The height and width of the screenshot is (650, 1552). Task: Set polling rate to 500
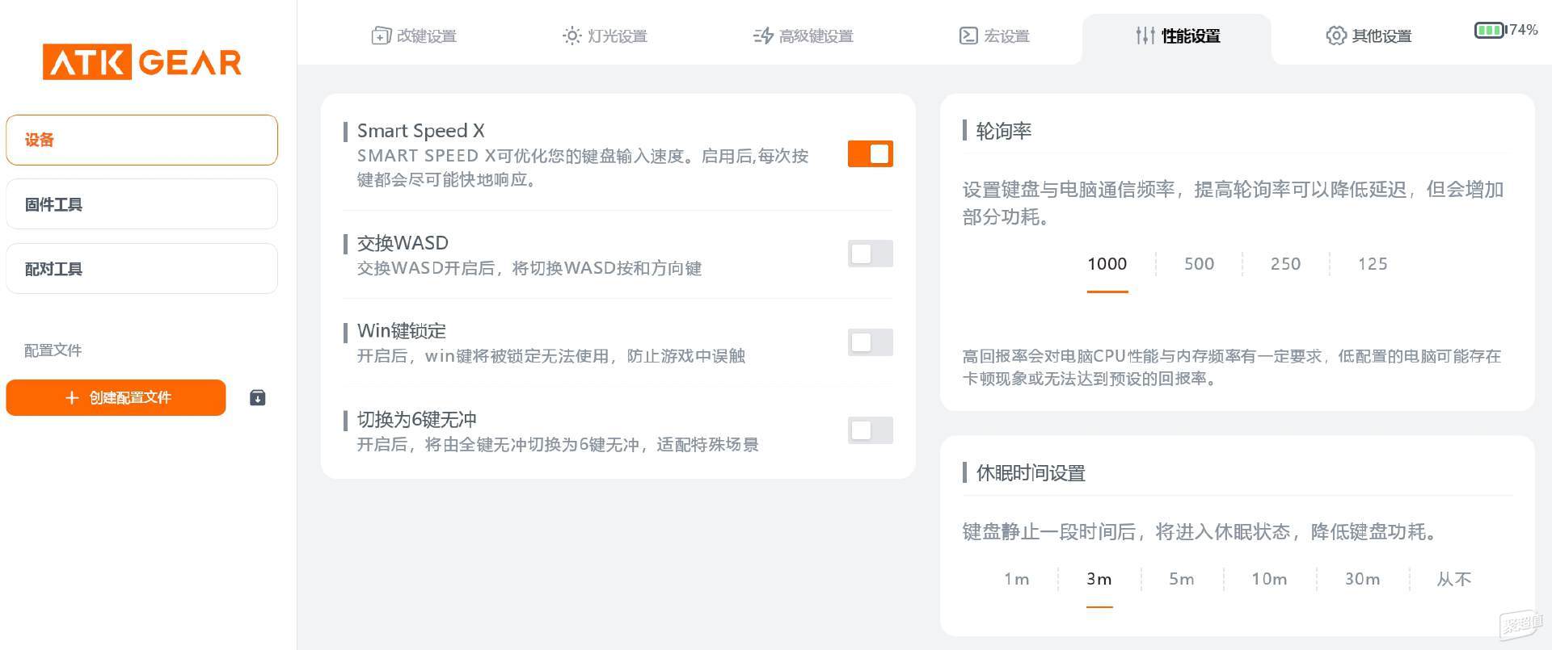(1199, 264)
